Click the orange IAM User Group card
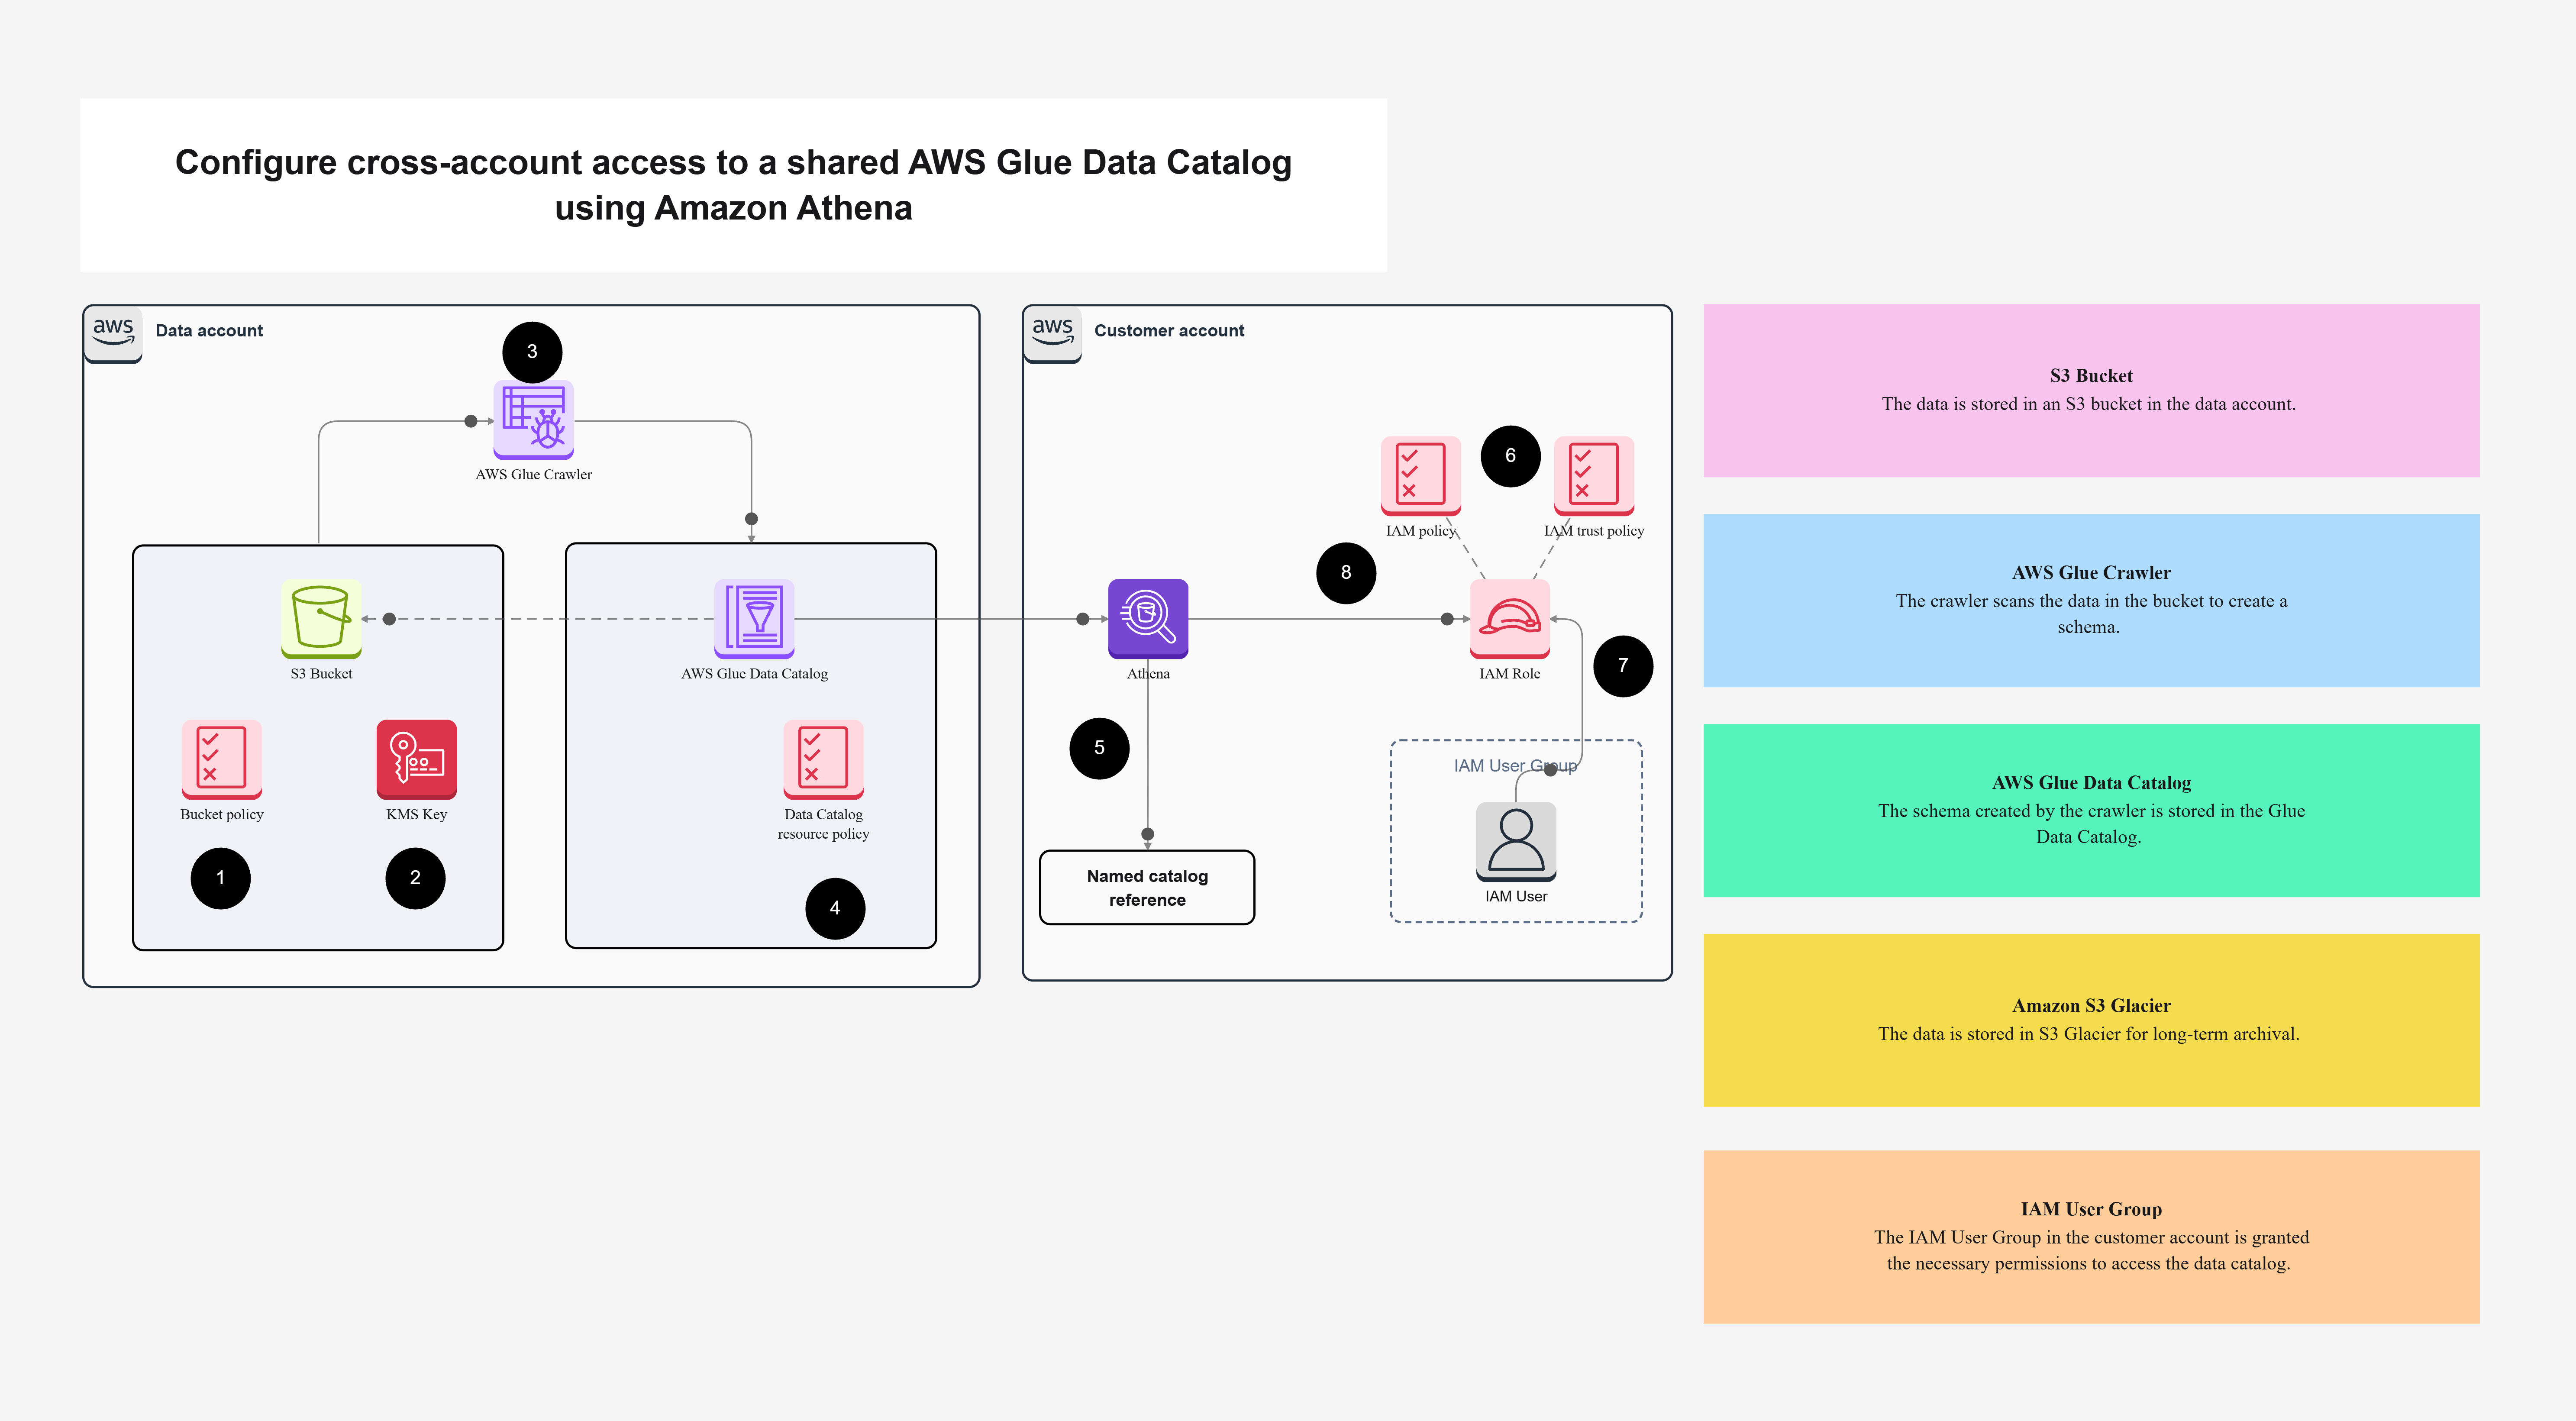This screenshot has width=2576, height=1421. pos(2091,1237)
